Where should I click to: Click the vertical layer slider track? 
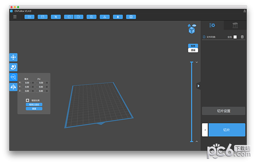pos(192,102)
